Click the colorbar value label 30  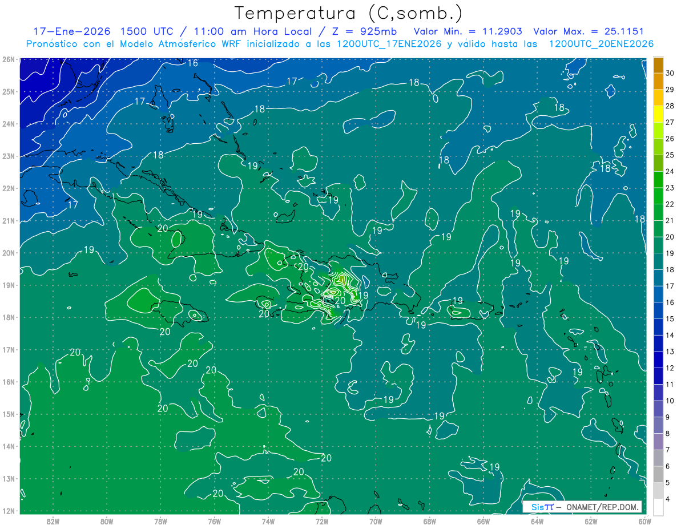(670, 73)
